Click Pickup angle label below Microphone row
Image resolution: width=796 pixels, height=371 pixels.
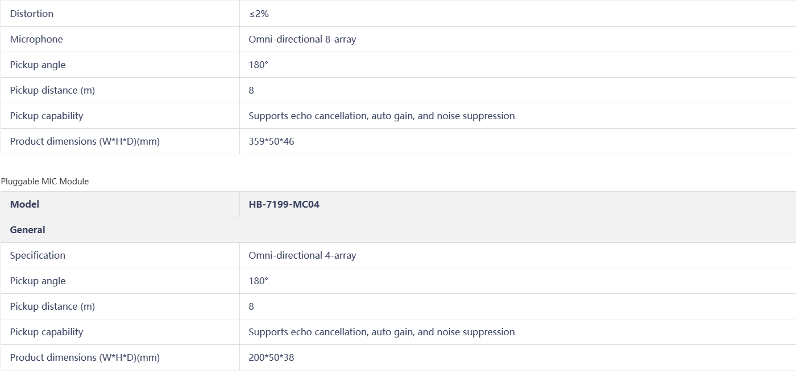pos(38,65)
